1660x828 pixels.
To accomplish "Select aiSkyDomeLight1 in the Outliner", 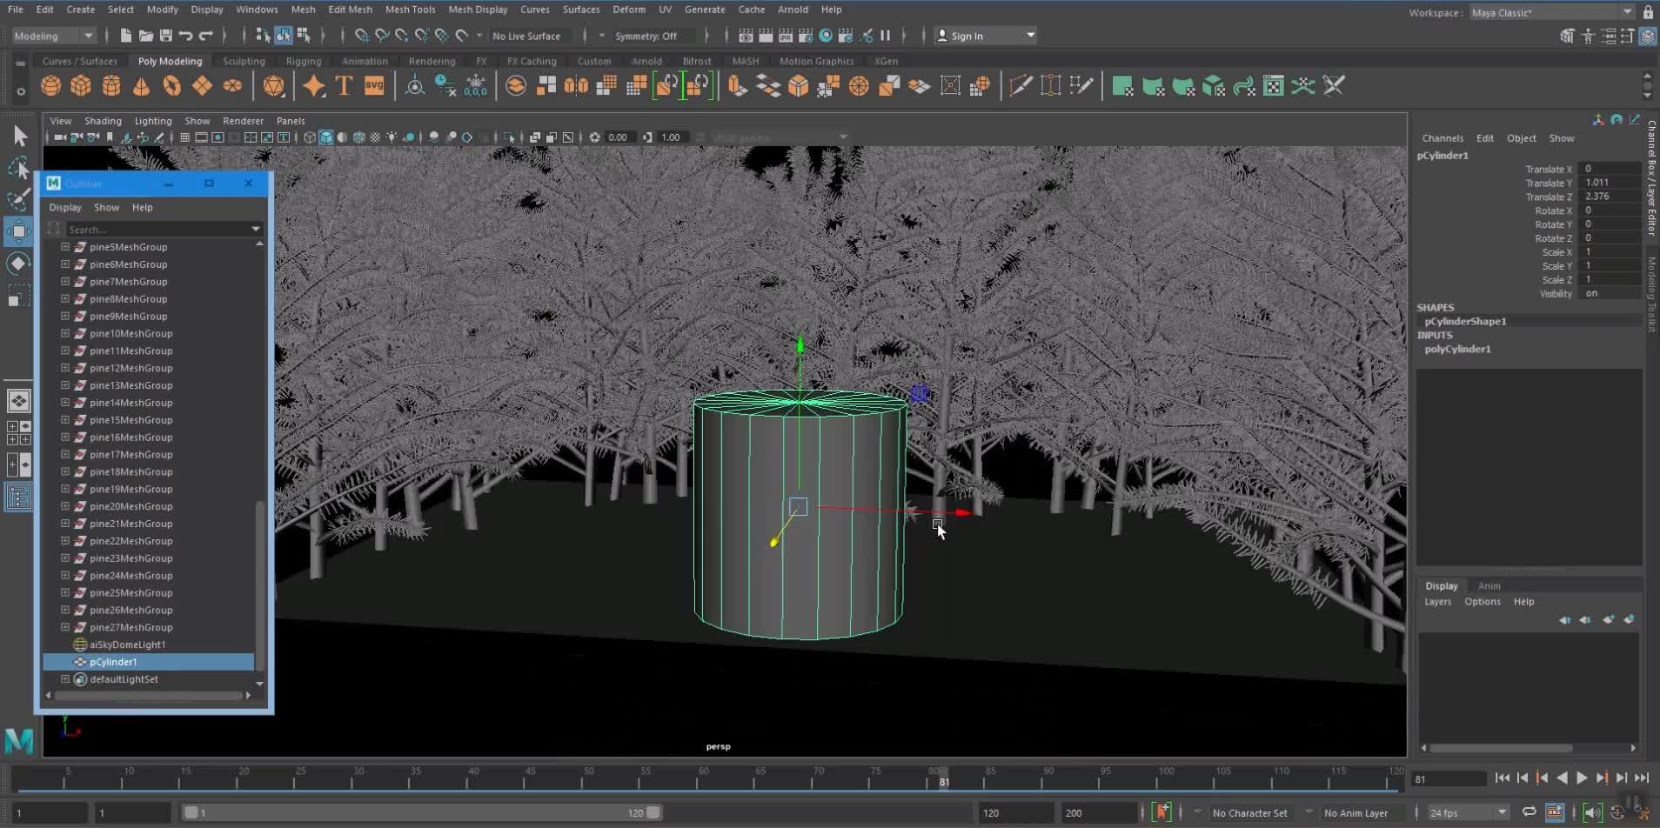I will tap(127, 644).
